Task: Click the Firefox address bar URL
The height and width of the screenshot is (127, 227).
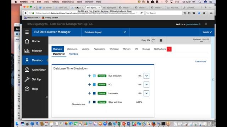Action: (x=85, y=13)
